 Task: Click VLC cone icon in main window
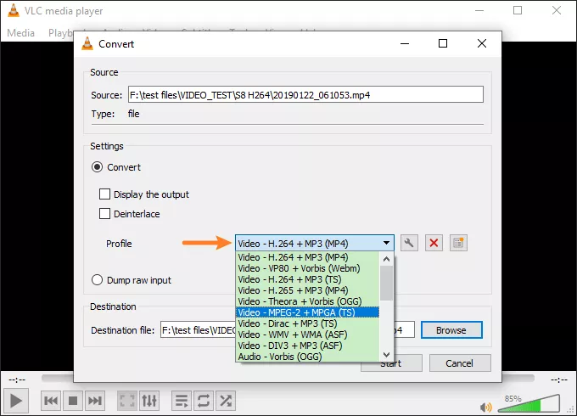[14, 10]
